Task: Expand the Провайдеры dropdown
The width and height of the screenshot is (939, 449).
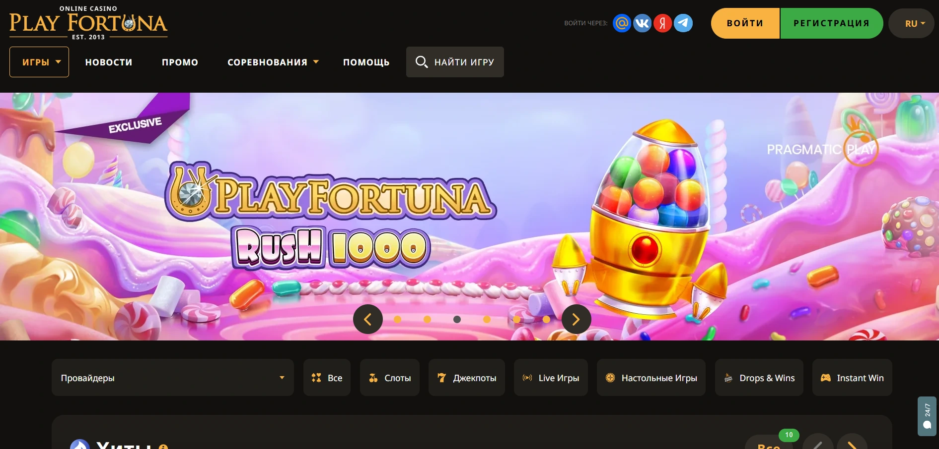Action: coord(172,378)
